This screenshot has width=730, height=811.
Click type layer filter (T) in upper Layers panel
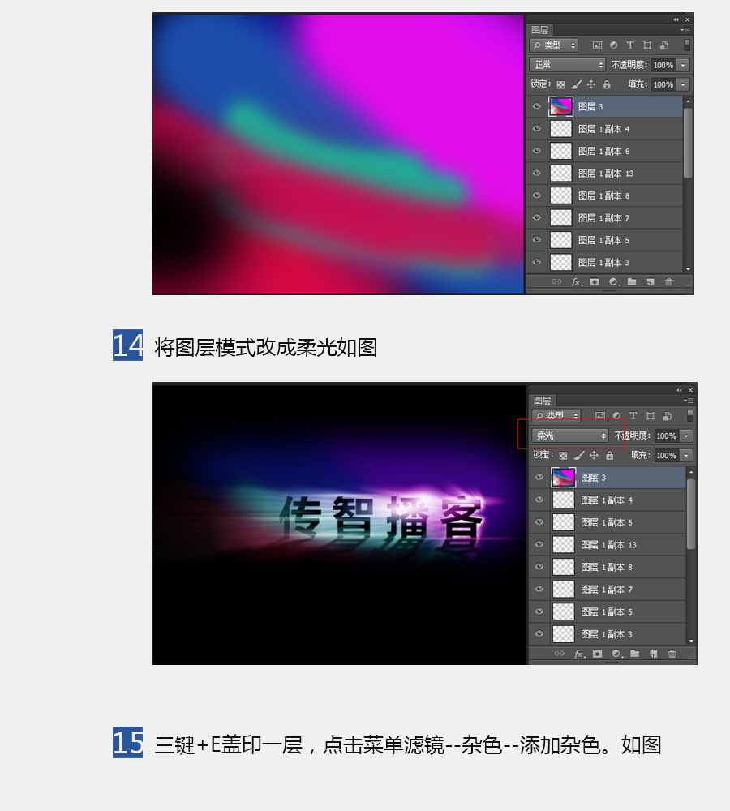pos(630,45)
